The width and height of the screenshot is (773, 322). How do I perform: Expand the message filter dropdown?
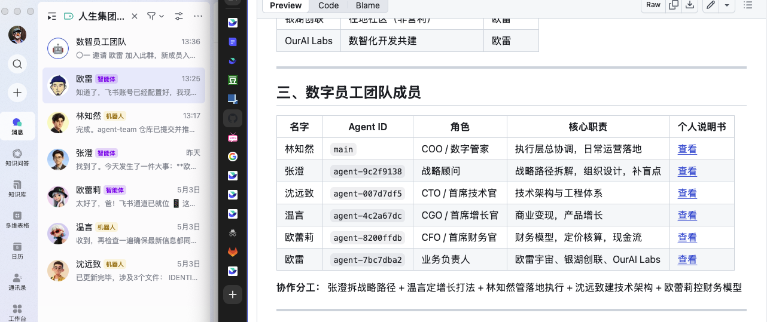tap(156, 16)
